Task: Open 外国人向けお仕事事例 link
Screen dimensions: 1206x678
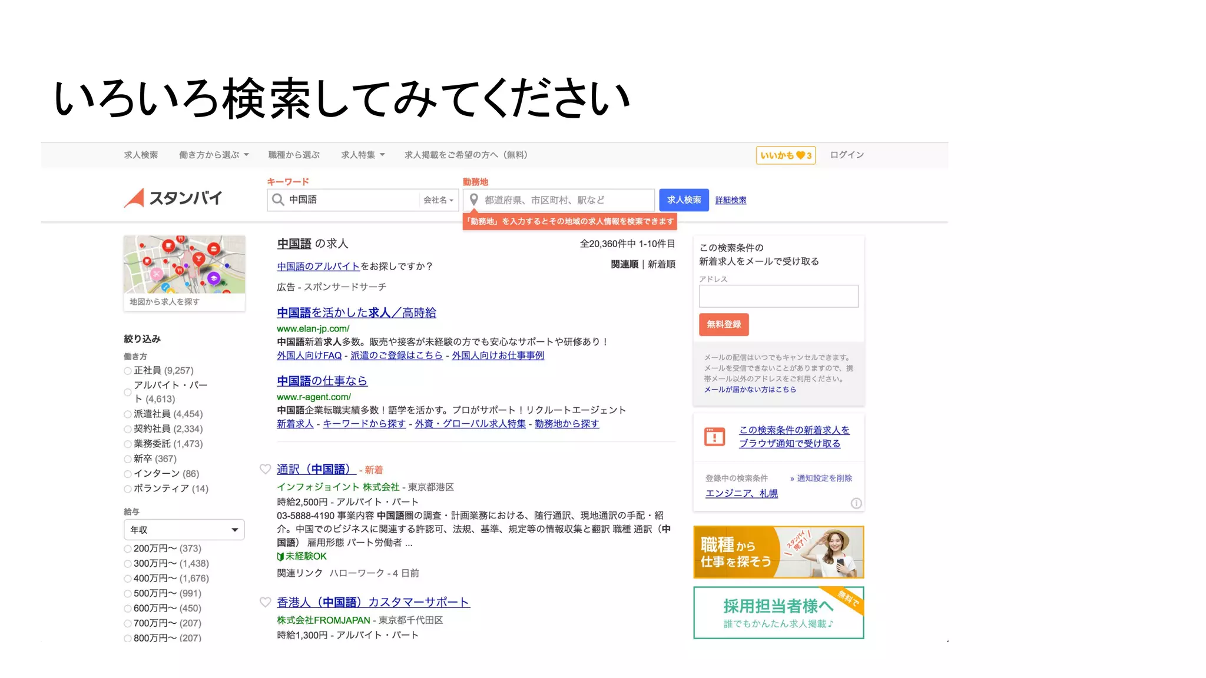Action: (x=498, y=355)
